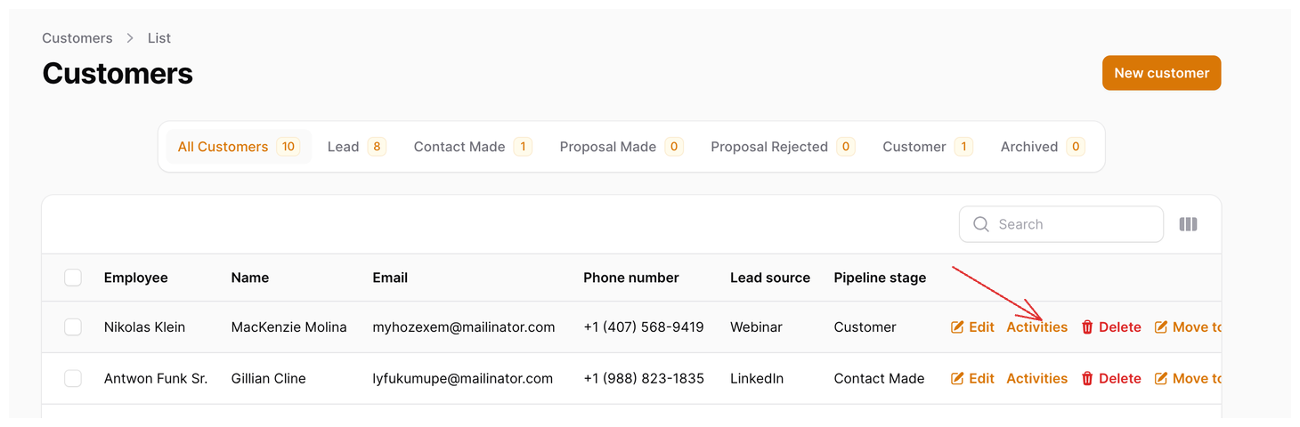Image resolution: width=1300 pixels, height=427 pixels.
Task: Focus the Search input field
Action: [x=1061, y=224]
